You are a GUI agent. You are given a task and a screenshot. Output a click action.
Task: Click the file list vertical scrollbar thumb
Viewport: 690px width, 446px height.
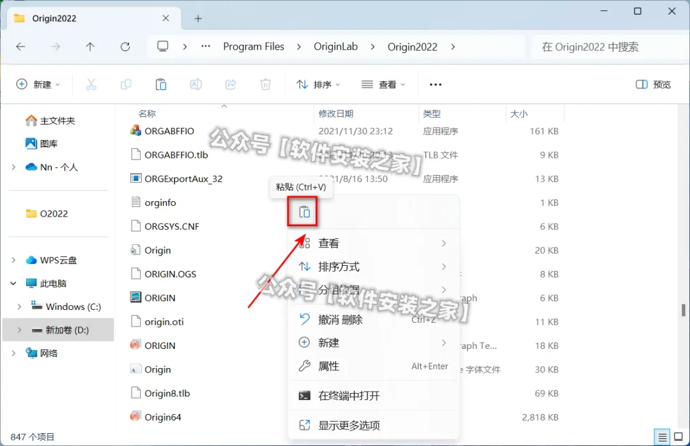(684, 310)
